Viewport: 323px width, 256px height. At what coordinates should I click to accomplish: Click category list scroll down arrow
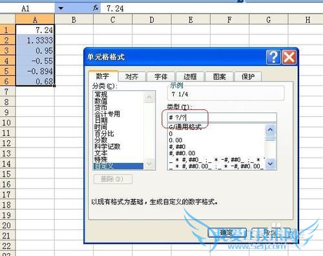[x=149, y=164]
